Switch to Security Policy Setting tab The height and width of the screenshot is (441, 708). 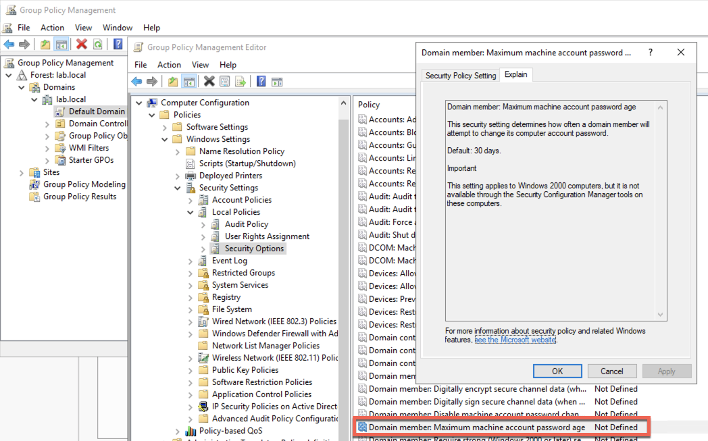click(461, 76)
